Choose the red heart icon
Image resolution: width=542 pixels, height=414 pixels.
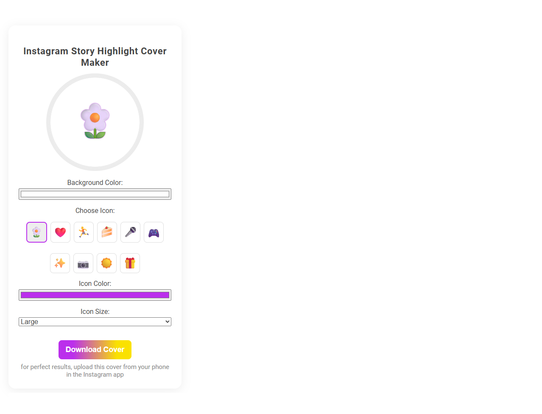point(60,232)
